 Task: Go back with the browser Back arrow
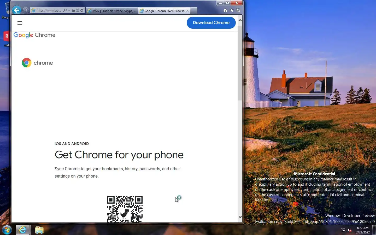[x=17, y=10]
